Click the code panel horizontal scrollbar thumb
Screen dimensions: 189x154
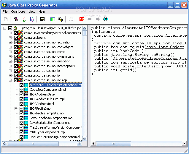114,144
